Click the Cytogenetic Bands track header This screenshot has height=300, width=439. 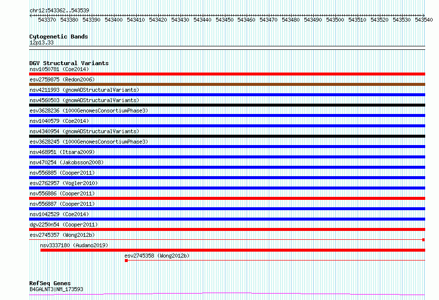click(59, 37)
